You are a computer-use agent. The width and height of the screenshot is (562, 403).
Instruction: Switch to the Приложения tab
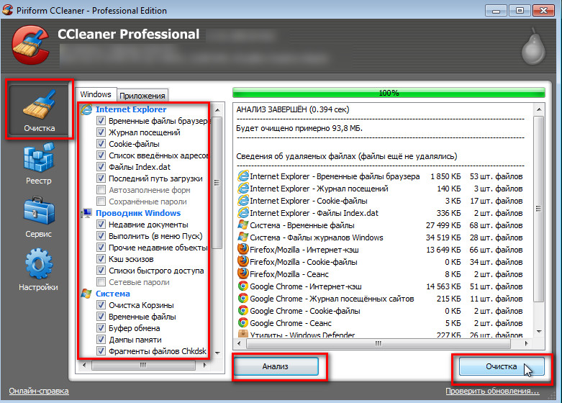[142, 95]
